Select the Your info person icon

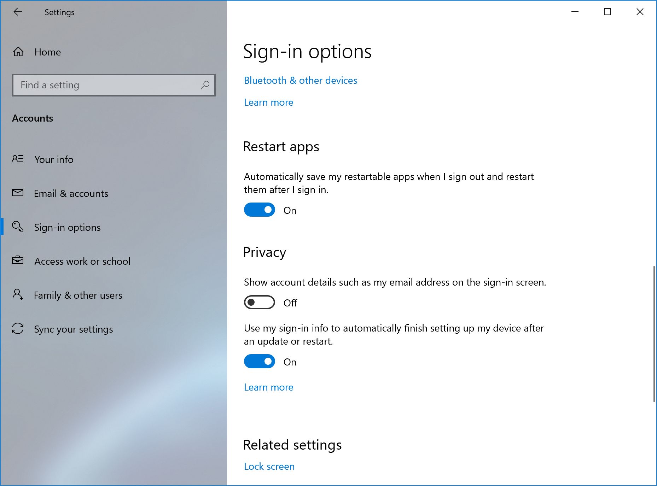coord(18,159)
